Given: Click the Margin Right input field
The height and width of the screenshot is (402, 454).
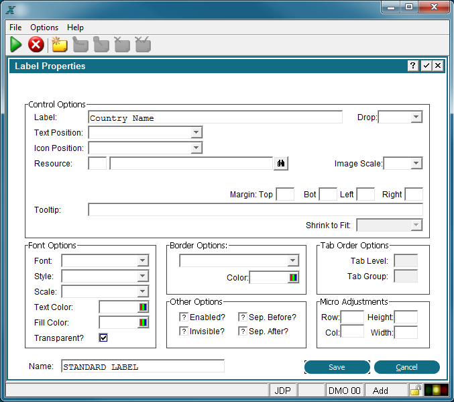Looking at the screenshot, I should point(414,194).
